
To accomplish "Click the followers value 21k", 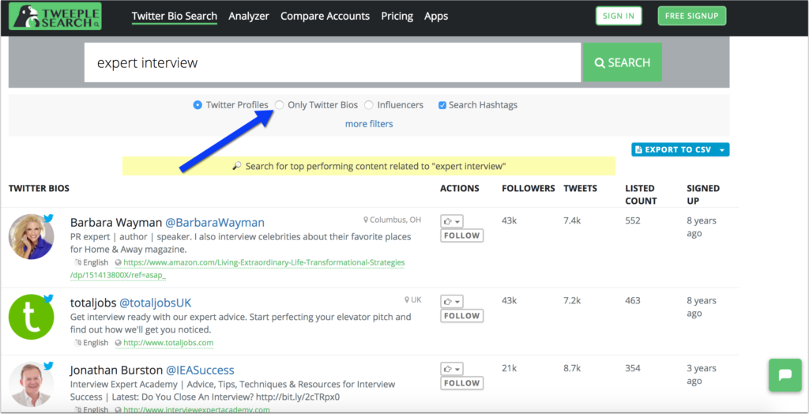I will [x=510, y=368].
